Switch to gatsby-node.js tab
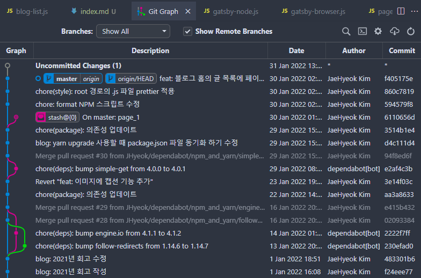Viewport: 421px width, 278px height. pyautogui.click(x=231, y=11)
